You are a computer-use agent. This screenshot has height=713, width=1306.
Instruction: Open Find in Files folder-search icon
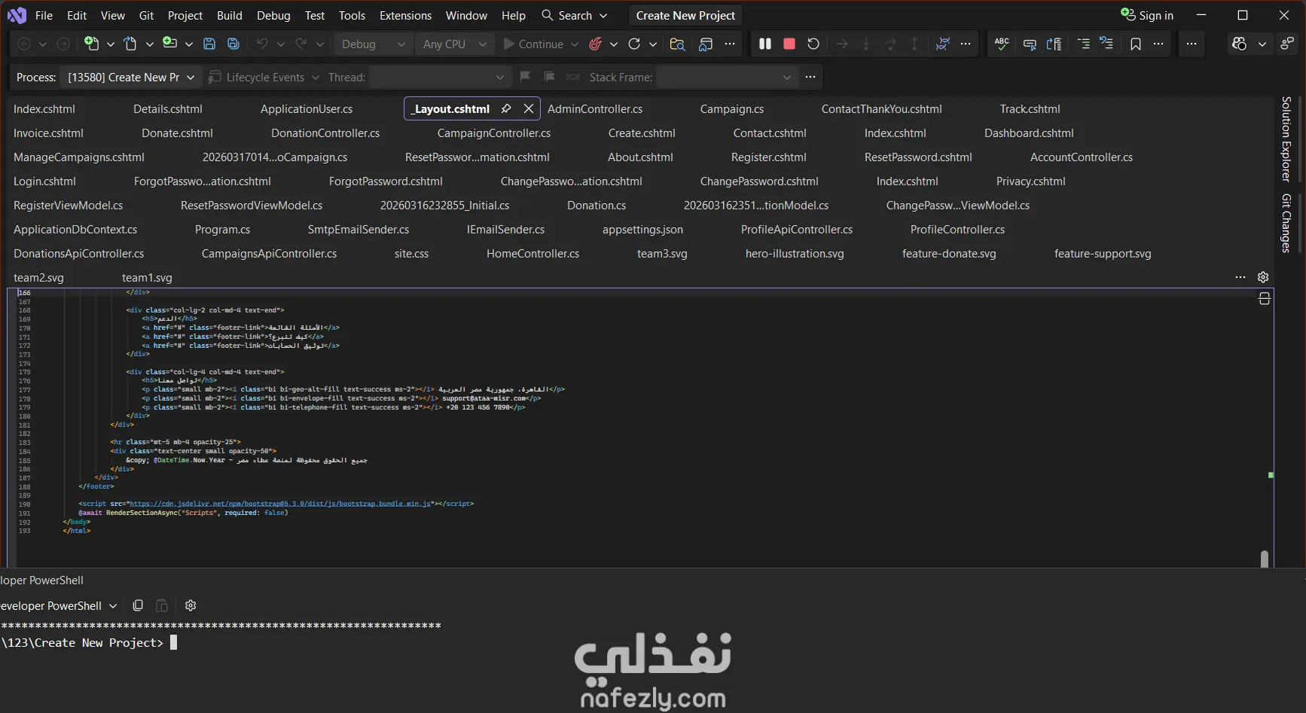(x=677, y=44)
